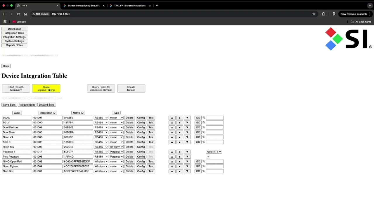Sort by the Label column header
Viewport: 374px width, 210px height.
coord(17,113)
